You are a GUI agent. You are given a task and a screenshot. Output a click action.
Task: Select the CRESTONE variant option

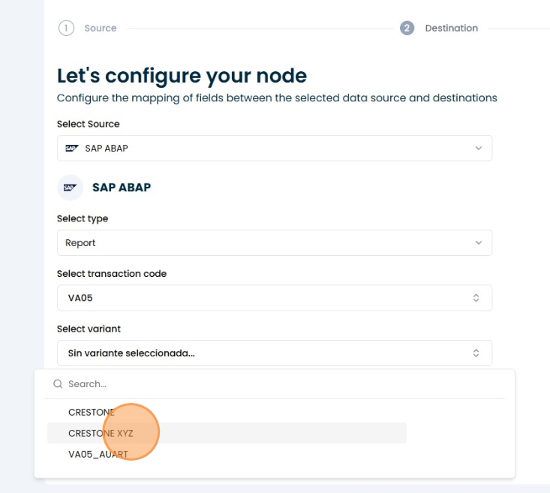coord(91,412)
